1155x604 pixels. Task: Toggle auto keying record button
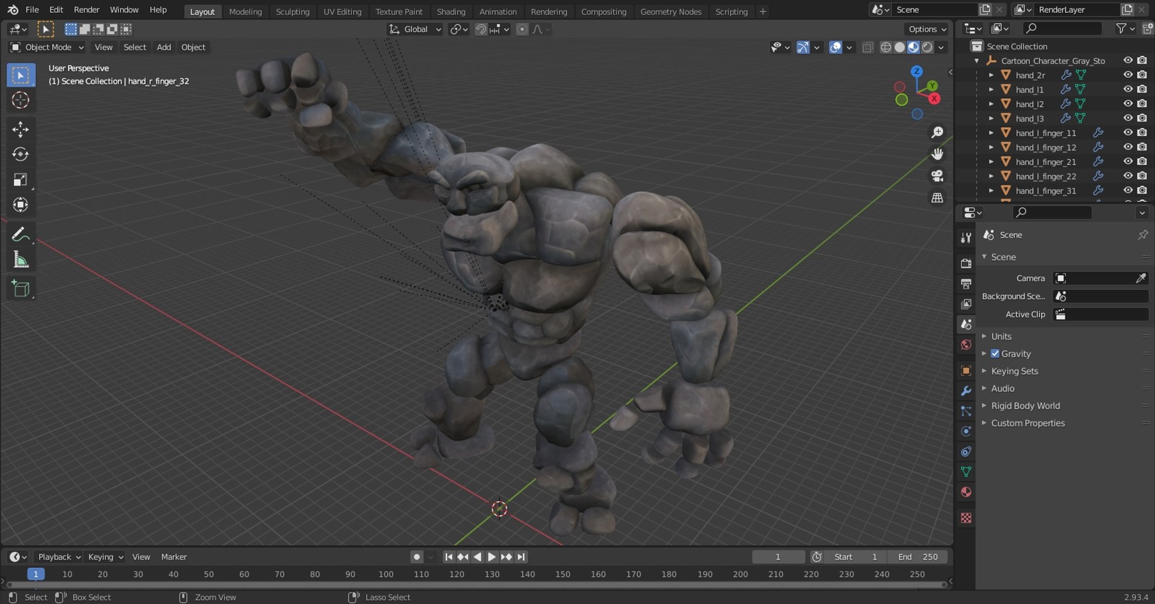(x=416, y=557)
